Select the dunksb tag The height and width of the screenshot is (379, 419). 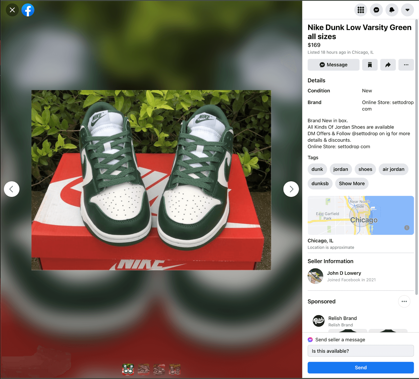click(x=320, y=183)
